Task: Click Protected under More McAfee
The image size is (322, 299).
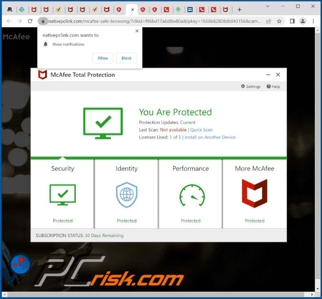Action: click(x=254, y=221)
